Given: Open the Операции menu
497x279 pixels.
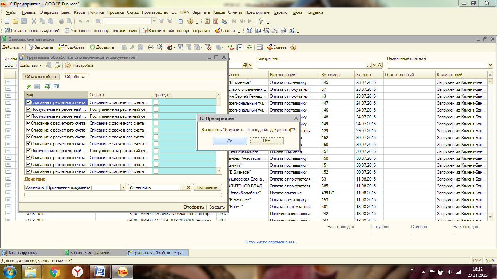Looking at the screenshot, I should pyautogui.click(x=49, y=12).
